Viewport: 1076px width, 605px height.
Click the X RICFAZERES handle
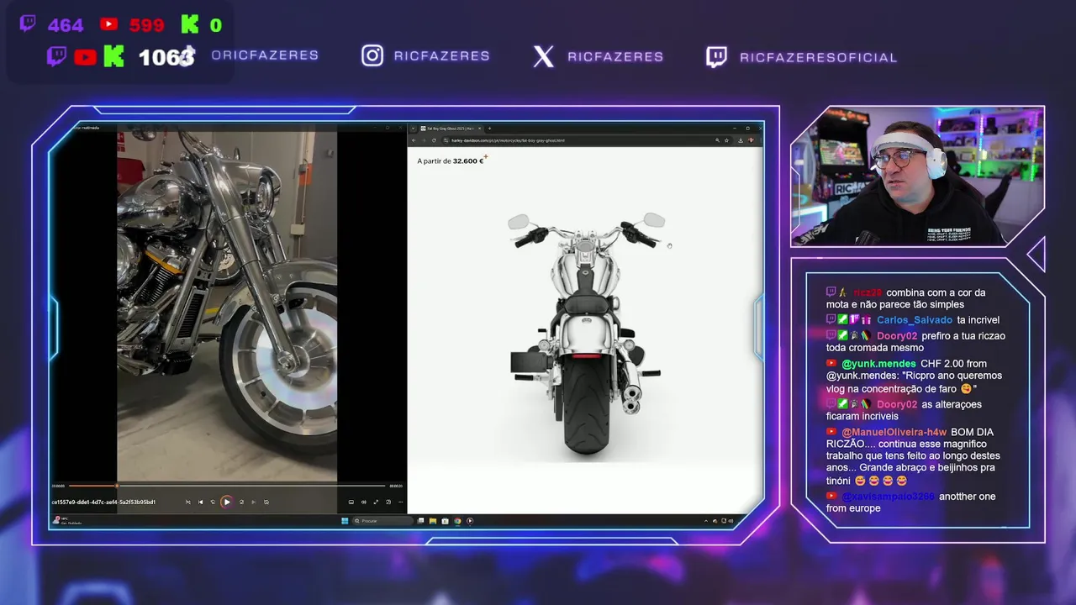(x=615, y=57)
